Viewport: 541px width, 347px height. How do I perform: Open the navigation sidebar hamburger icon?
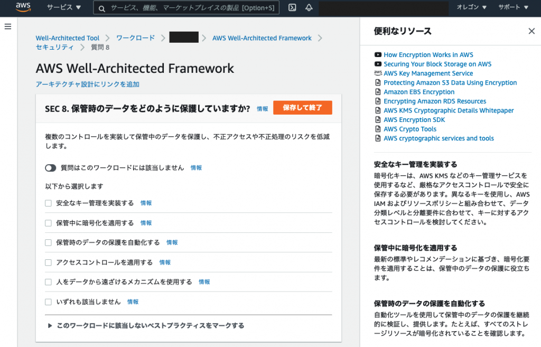tap(8, 26)
